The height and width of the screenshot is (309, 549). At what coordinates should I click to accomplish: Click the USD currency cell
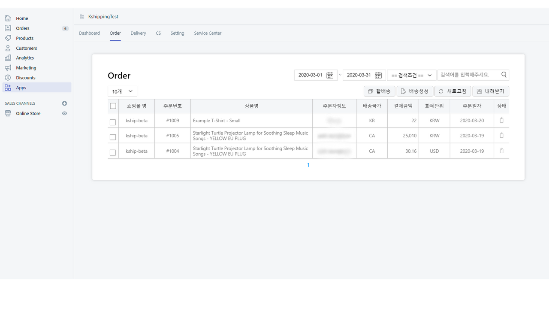pyautogui.click(x=434, y=151)
